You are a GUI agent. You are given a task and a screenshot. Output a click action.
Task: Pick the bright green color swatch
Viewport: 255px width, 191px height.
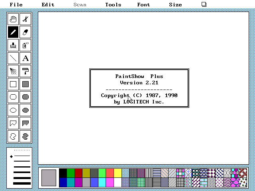[x=102, y=173]
